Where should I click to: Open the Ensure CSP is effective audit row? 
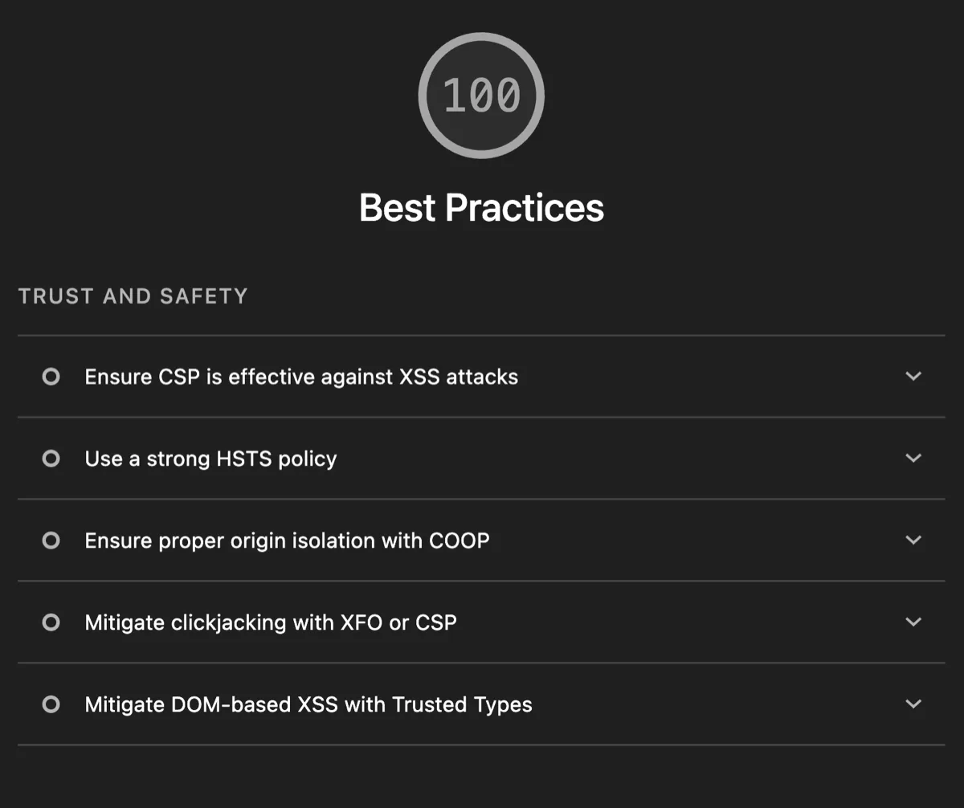tap(301, 377)
